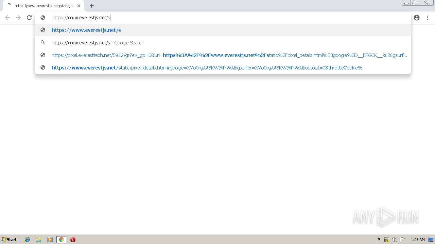
Task: Open Chrome three-dot menu
Action: click(428, 18)
